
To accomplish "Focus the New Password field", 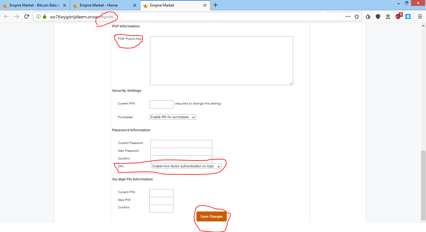I will click(182, 151).
